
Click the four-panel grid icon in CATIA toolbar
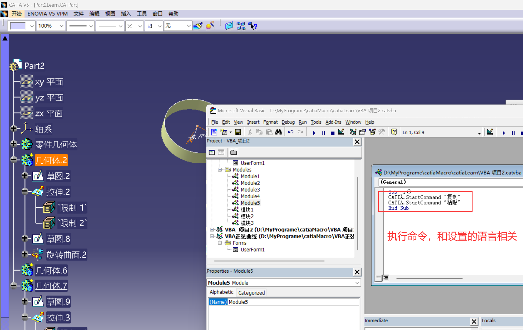pos(241,26)
